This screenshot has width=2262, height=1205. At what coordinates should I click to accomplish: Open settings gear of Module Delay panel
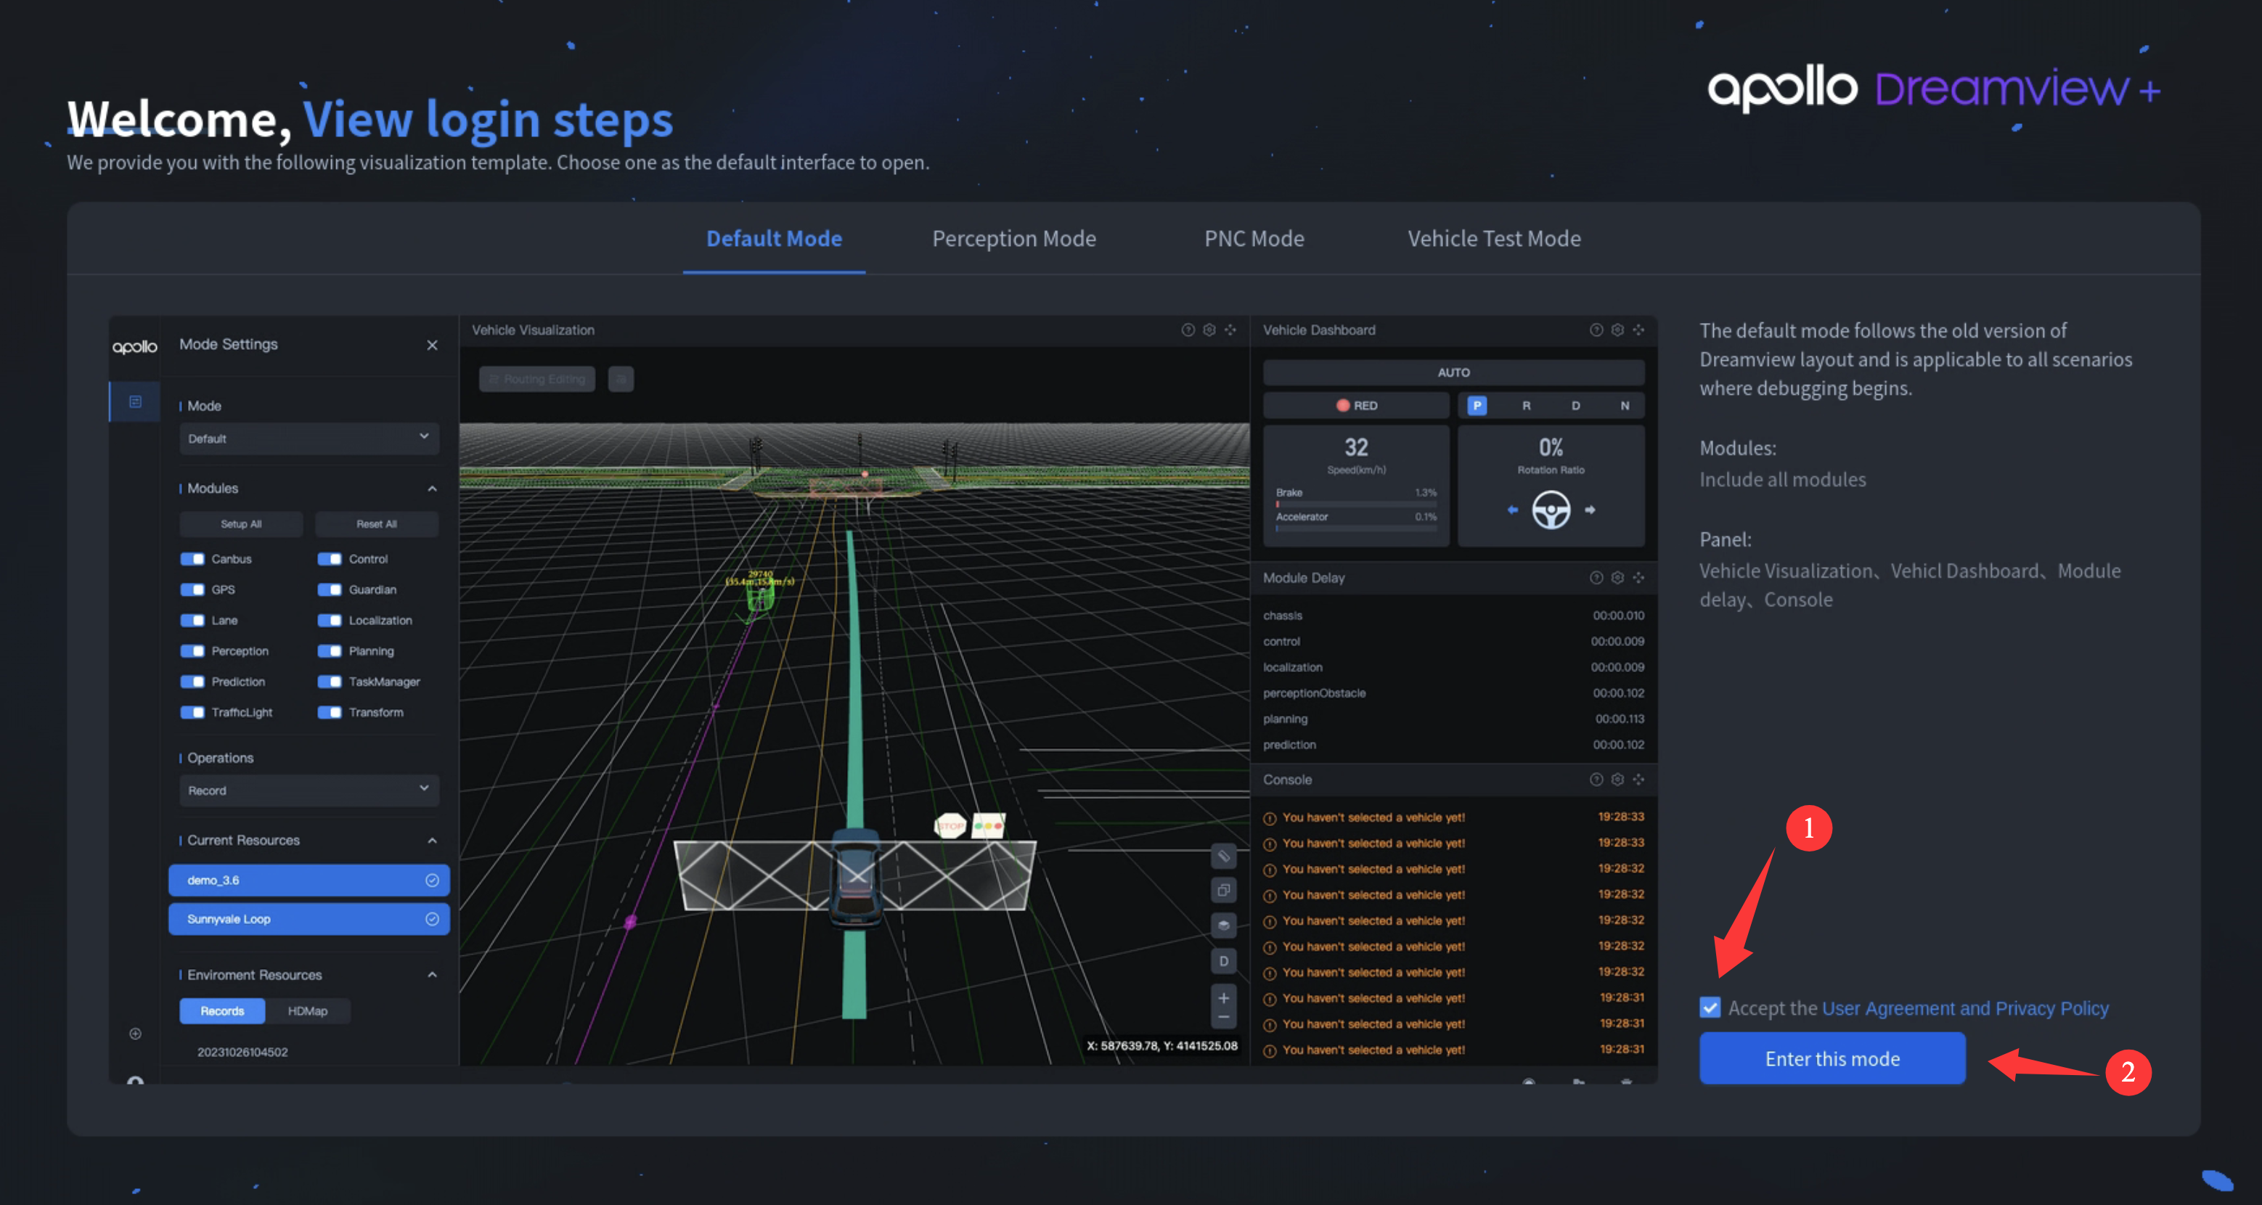click(x=1617, y=578)
